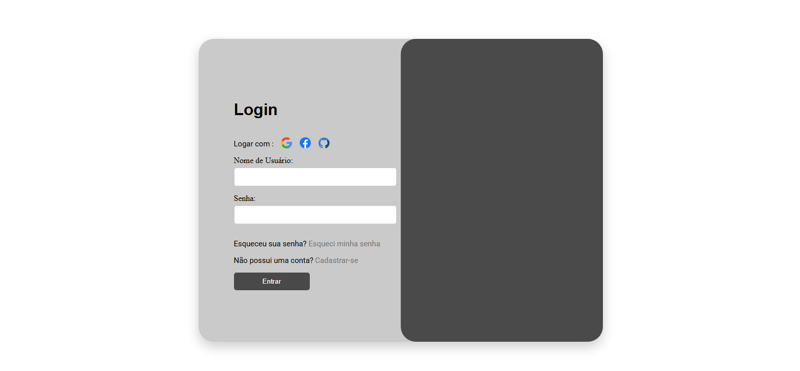Log in using the GitHub icon

[324, 143]
